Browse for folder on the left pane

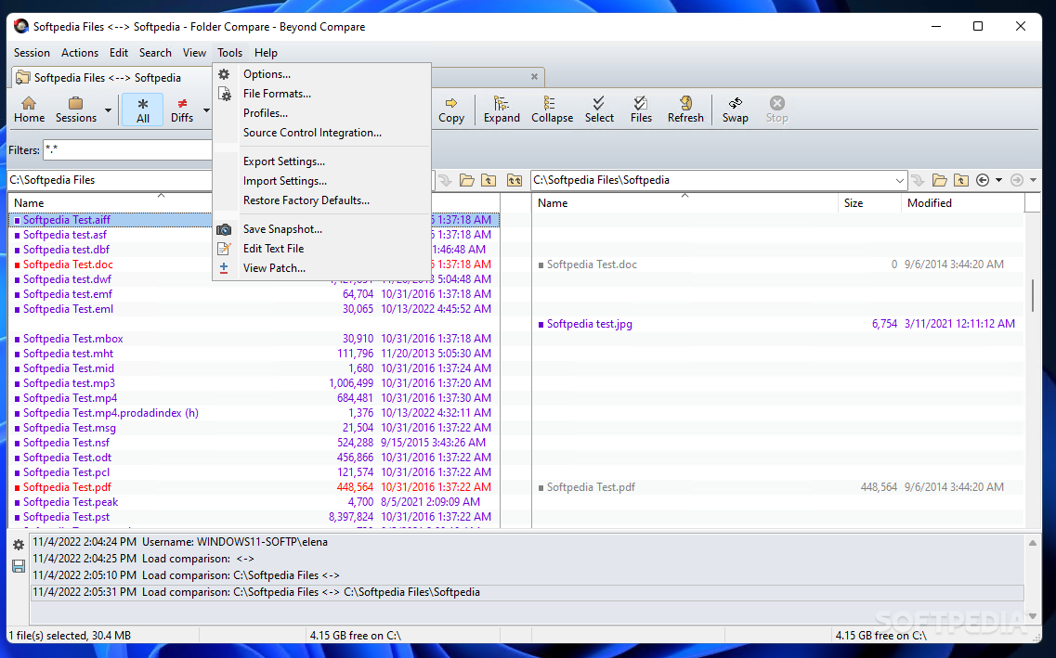[x=467, y=180]
